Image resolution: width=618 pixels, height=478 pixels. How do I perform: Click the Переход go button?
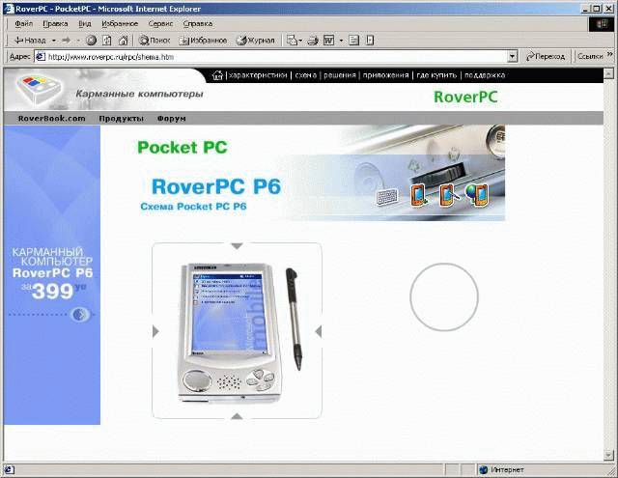pos(545,57)
